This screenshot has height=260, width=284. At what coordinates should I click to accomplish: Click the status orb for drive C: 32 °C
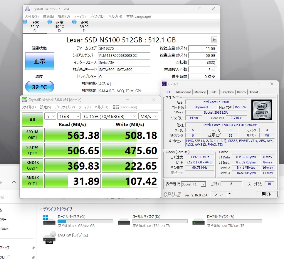point(25,22)
